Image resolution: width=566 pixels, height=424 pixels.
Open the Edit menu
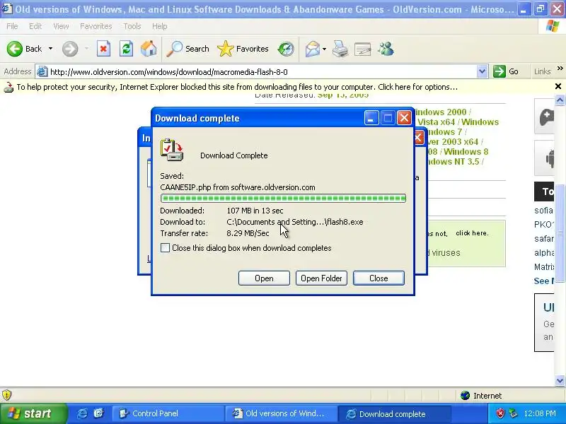[35, 26]
